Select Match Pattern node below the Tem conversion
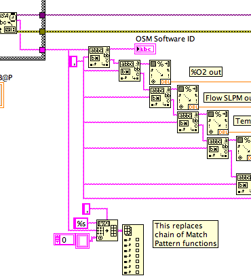This screenshot has height=280, width=251. [218, 148]
